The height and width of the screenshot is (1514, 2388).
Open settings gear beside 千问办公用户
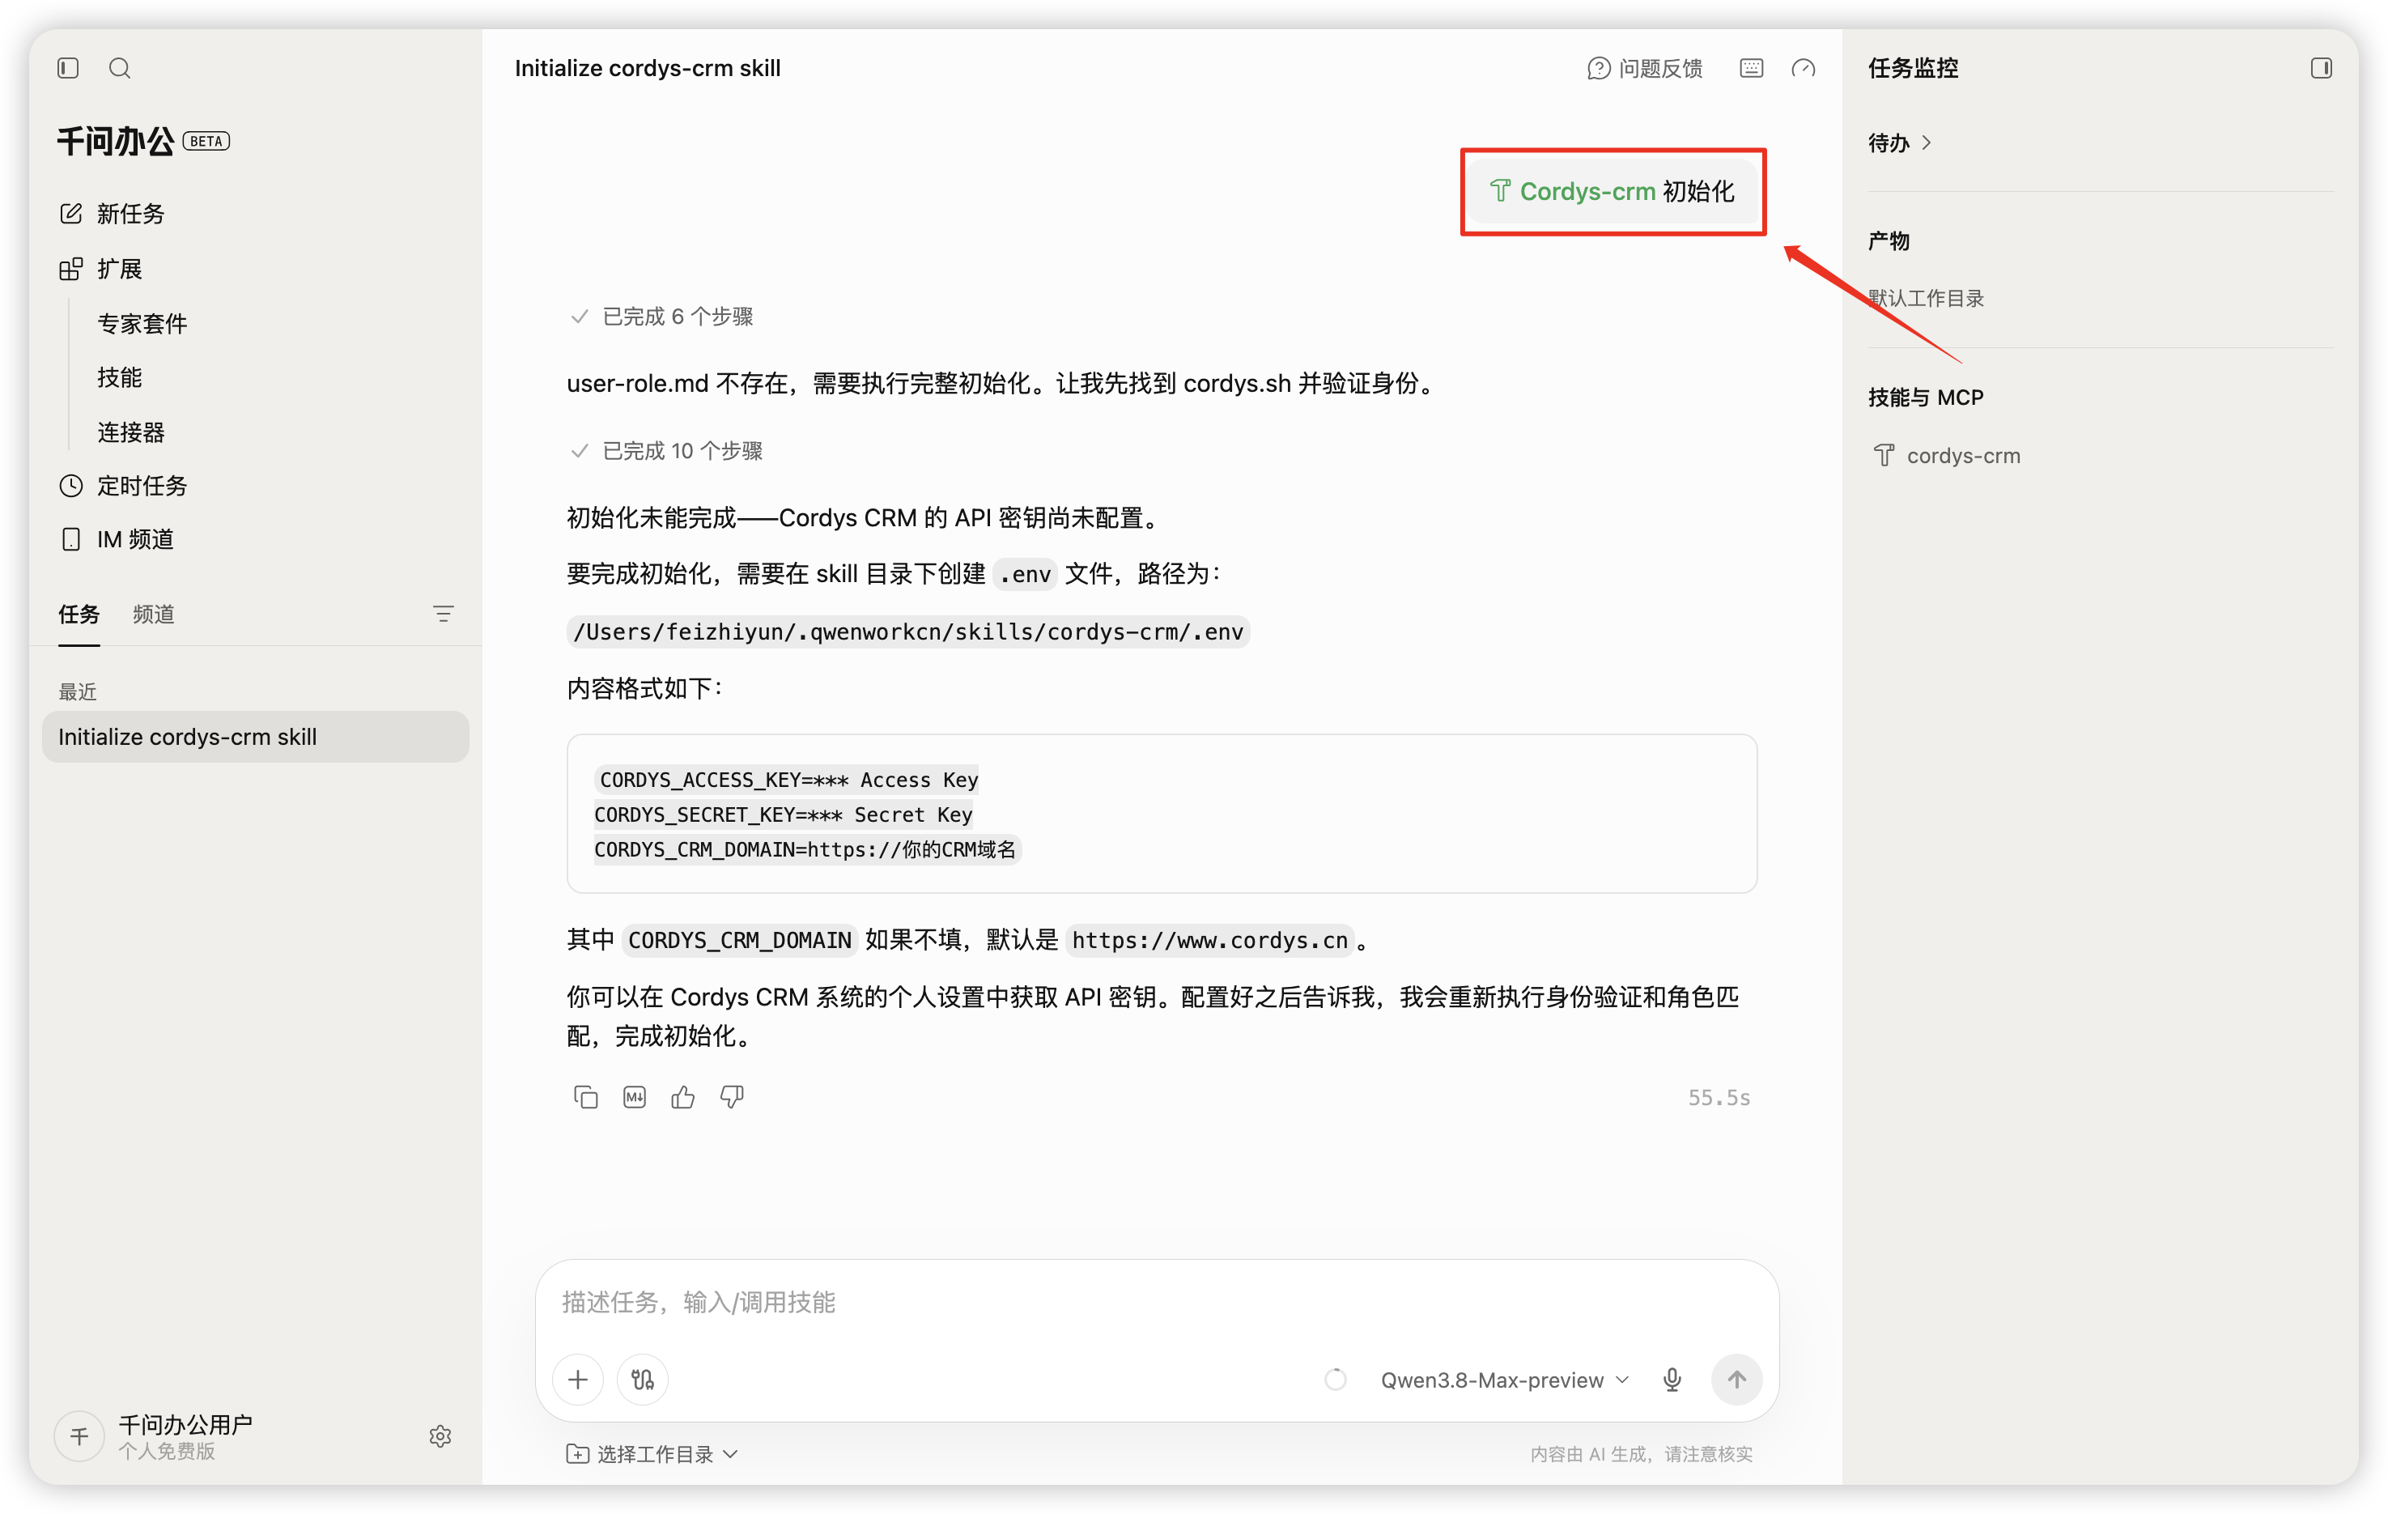(x=440, y=1435)
